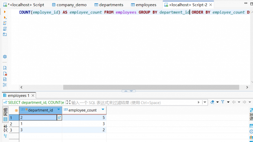
Task: Click the file icon with red badge
Action: (x=5, y=74)
